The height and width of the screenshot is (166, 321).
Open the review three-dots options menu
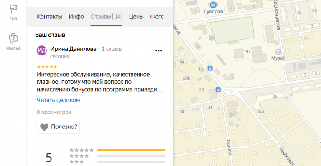click(159, 51)
